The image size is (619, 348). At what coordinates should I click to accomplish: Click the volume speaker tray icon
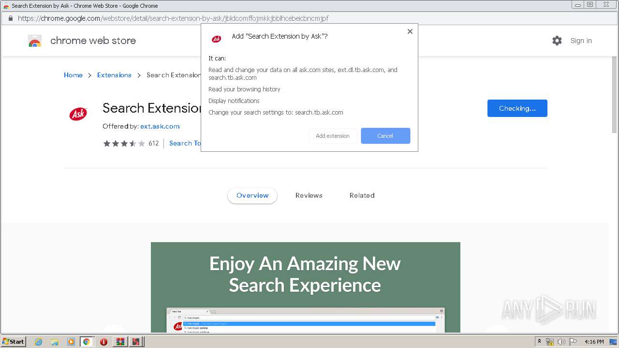561,342
